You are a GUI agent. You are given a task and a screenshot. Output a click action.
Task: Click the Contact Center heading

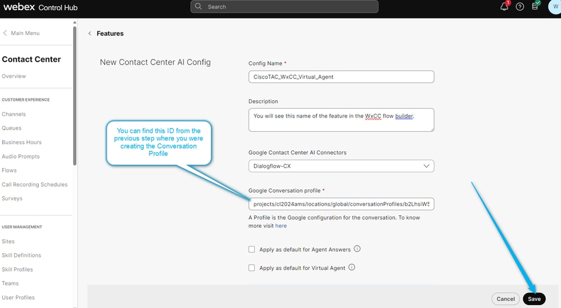(31, 59)
